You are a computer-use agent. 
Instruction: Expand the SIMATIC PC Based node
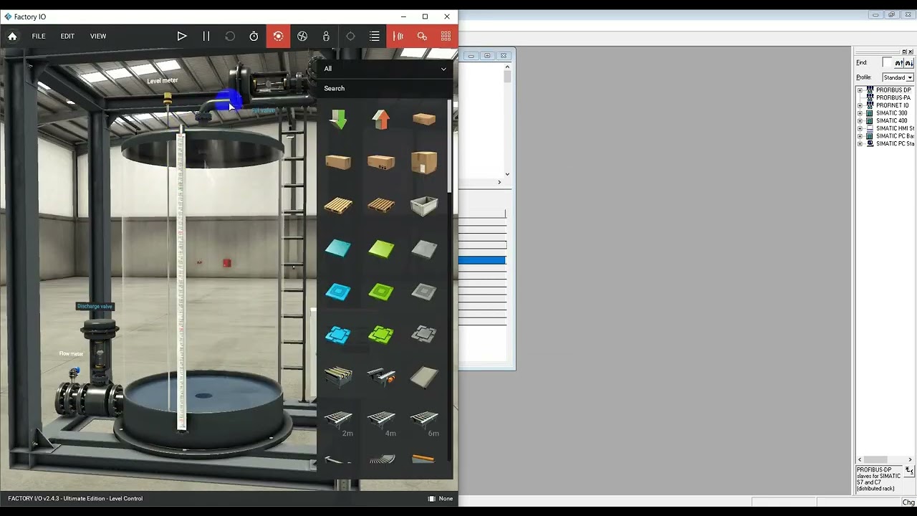[860, 136]
